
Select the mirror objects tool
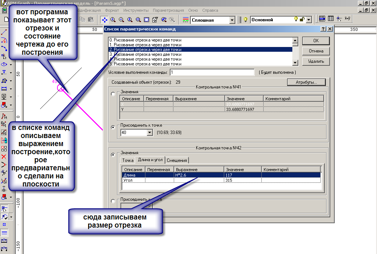[4, 141]
